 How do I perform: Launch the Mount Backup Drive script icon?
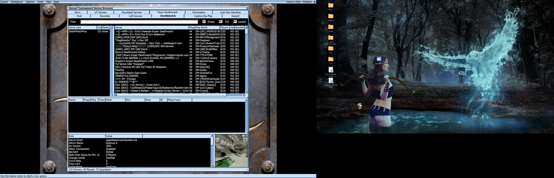pyautogui.click(x=331, y=70)
